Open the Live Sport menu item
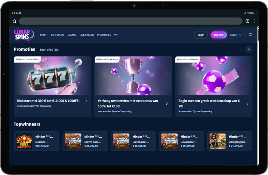The height and width of the screenshot is (175, 268). tap(57, 35)
